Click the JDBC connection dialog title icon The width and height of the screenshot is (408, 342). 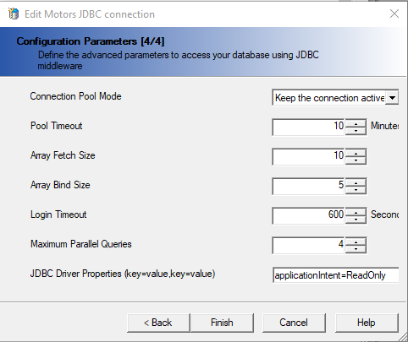point(14,14)
